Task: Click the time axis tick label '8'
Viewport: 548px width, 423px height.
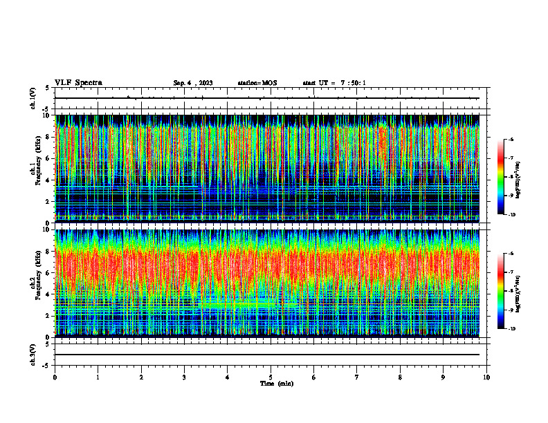Action: [400, 377]
